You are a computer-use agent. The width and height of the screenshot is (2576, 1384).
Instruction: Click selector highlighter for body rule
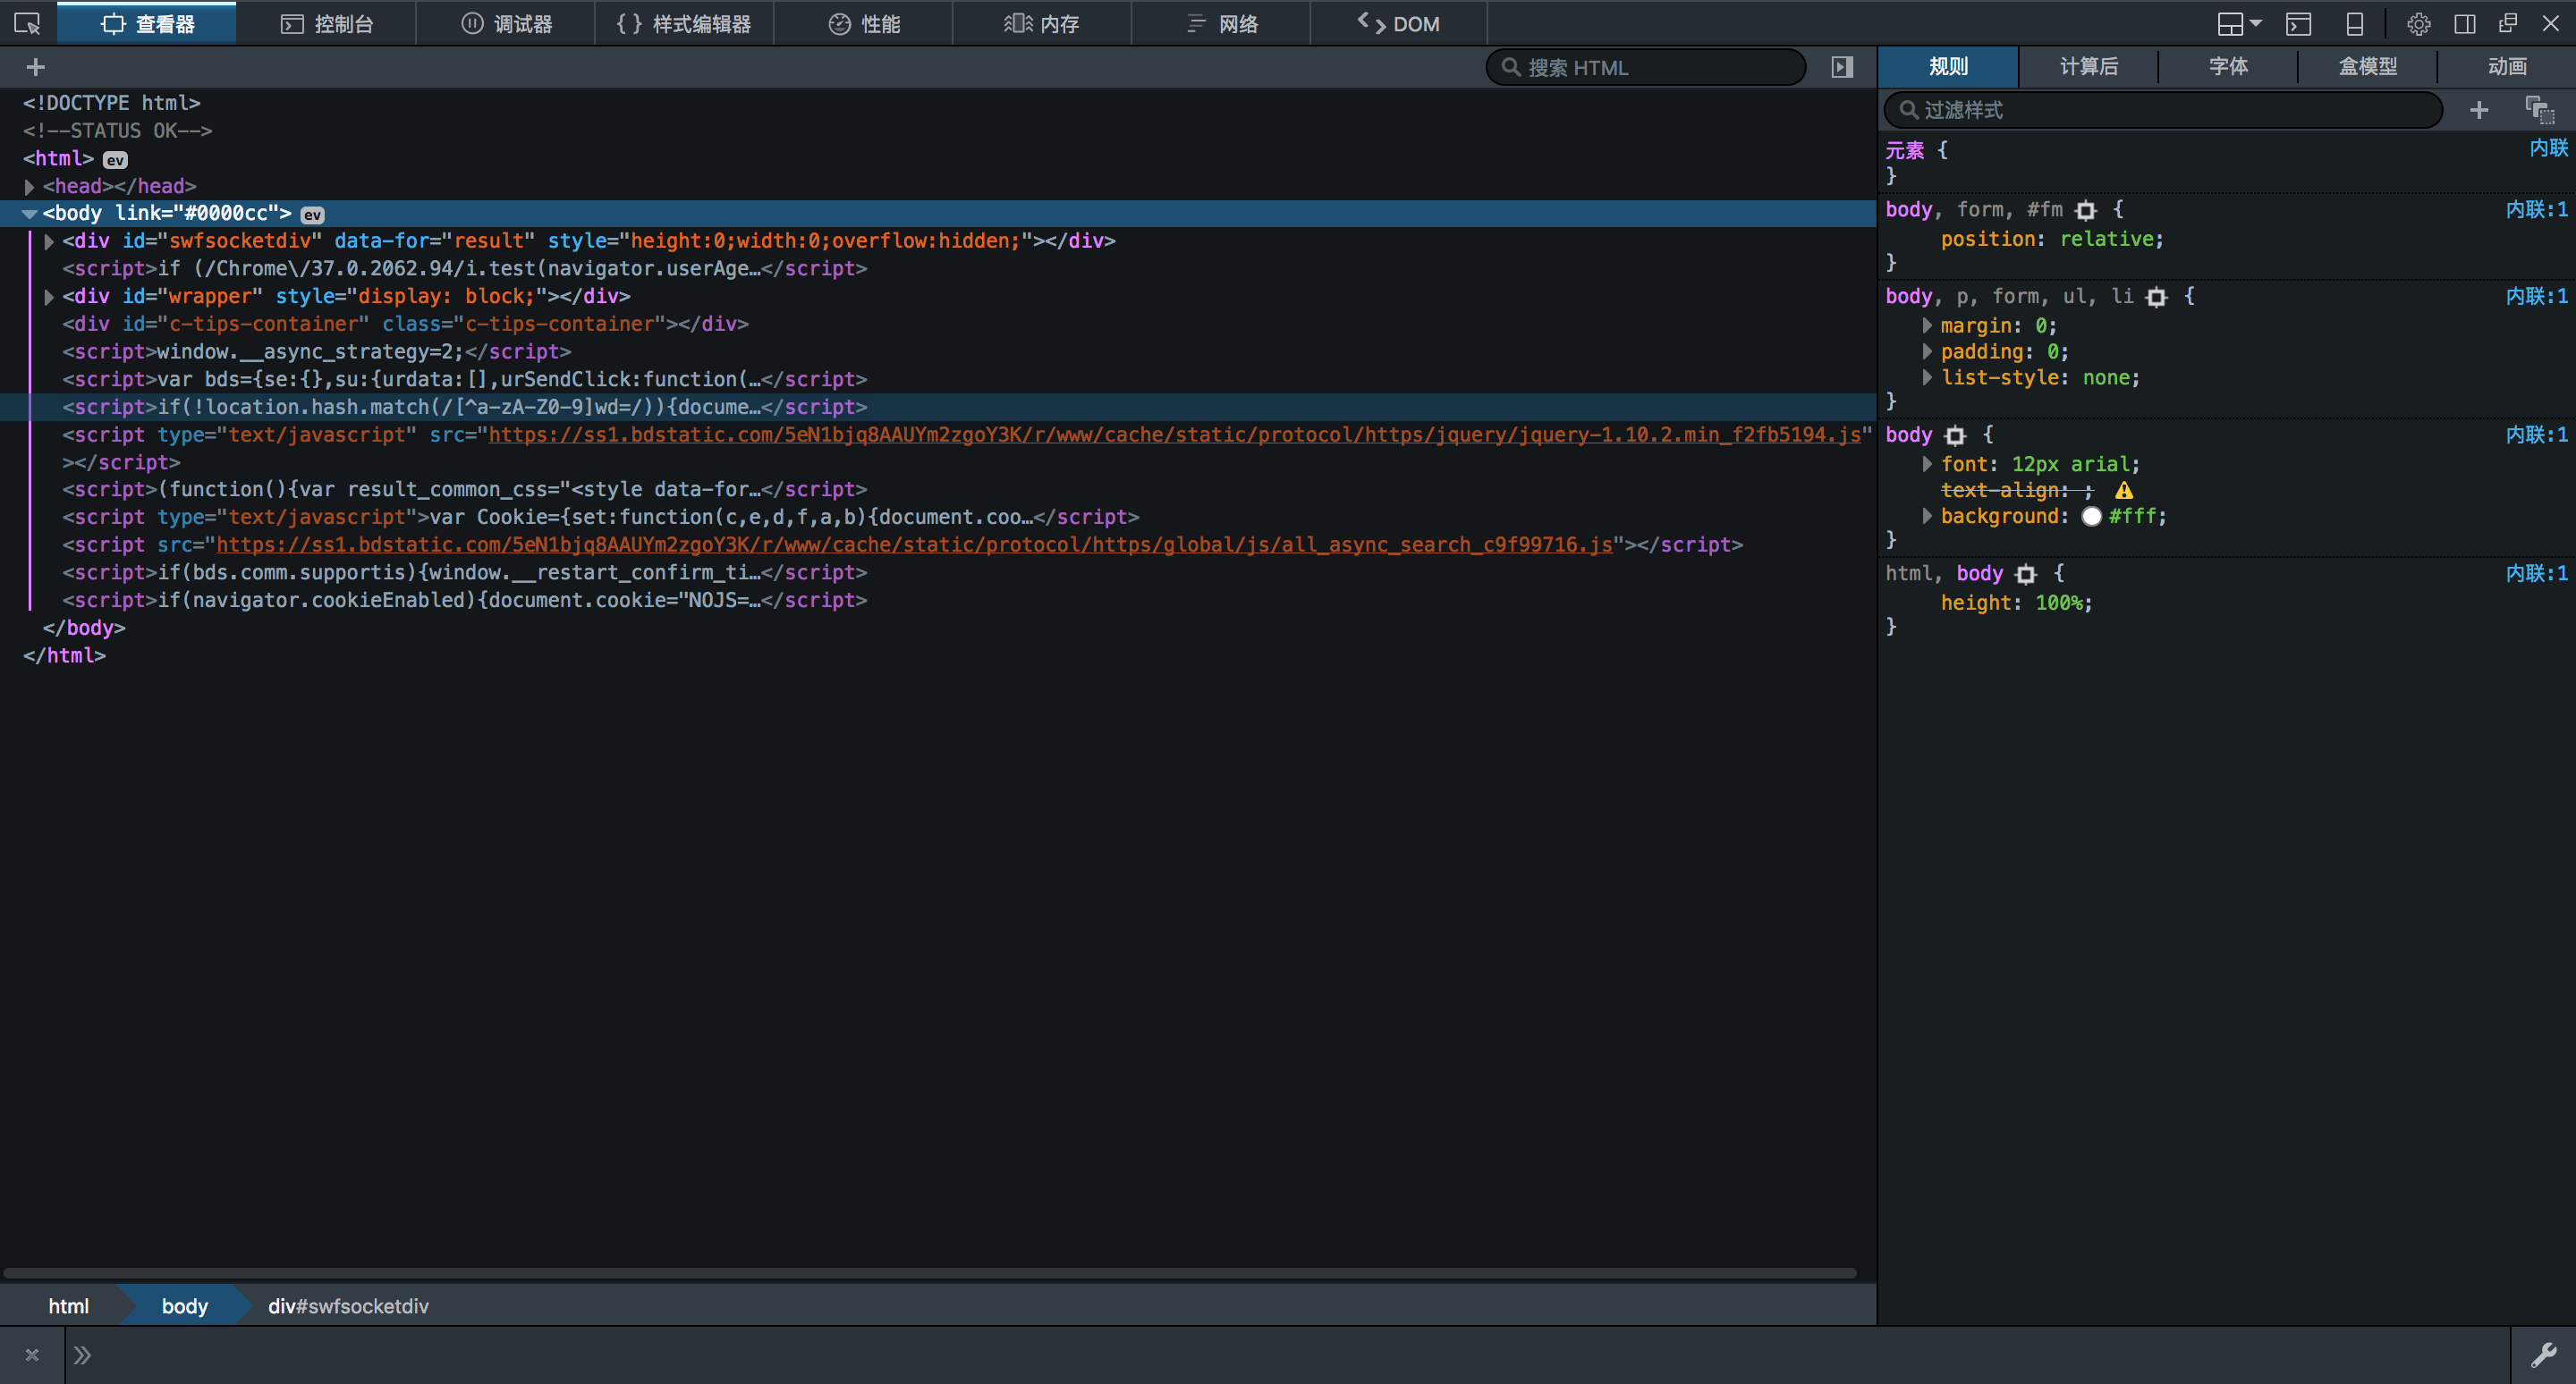[x=1955, y=435]
